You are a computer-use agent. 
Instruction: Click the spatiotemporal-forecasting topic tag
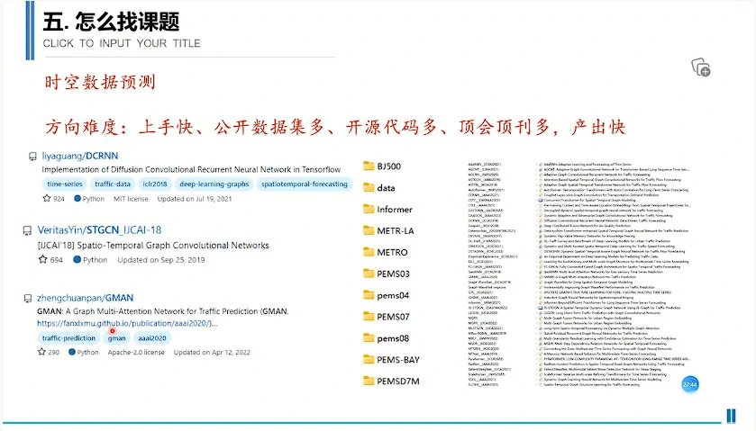click(304, 184)
